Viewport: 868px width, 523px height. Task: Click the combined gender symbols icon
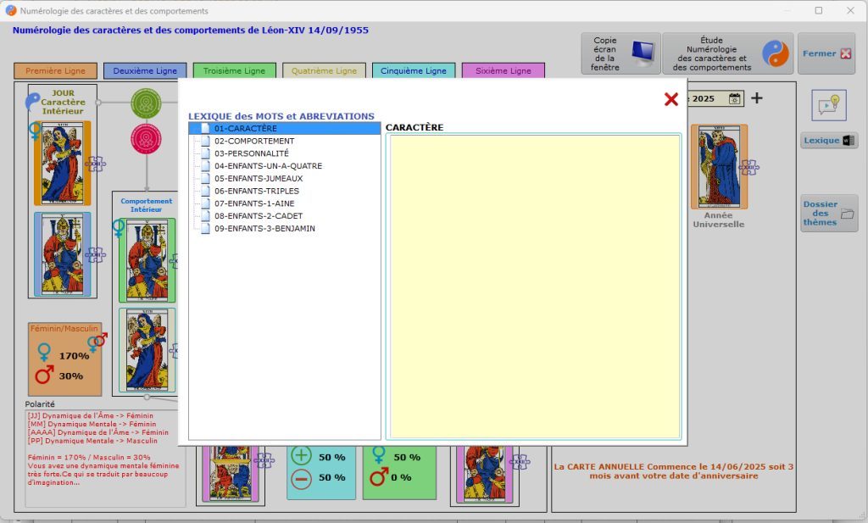[97, 342]
